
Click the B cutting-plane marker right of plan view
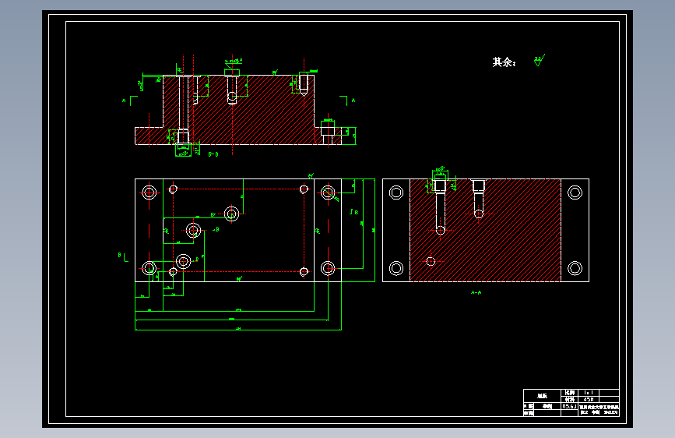354,212
